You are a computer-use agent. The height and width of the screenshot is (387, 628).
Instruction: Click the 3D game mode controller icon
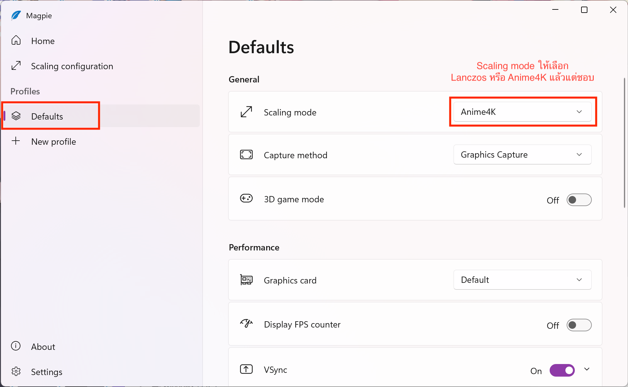click(x=246, y=199)
